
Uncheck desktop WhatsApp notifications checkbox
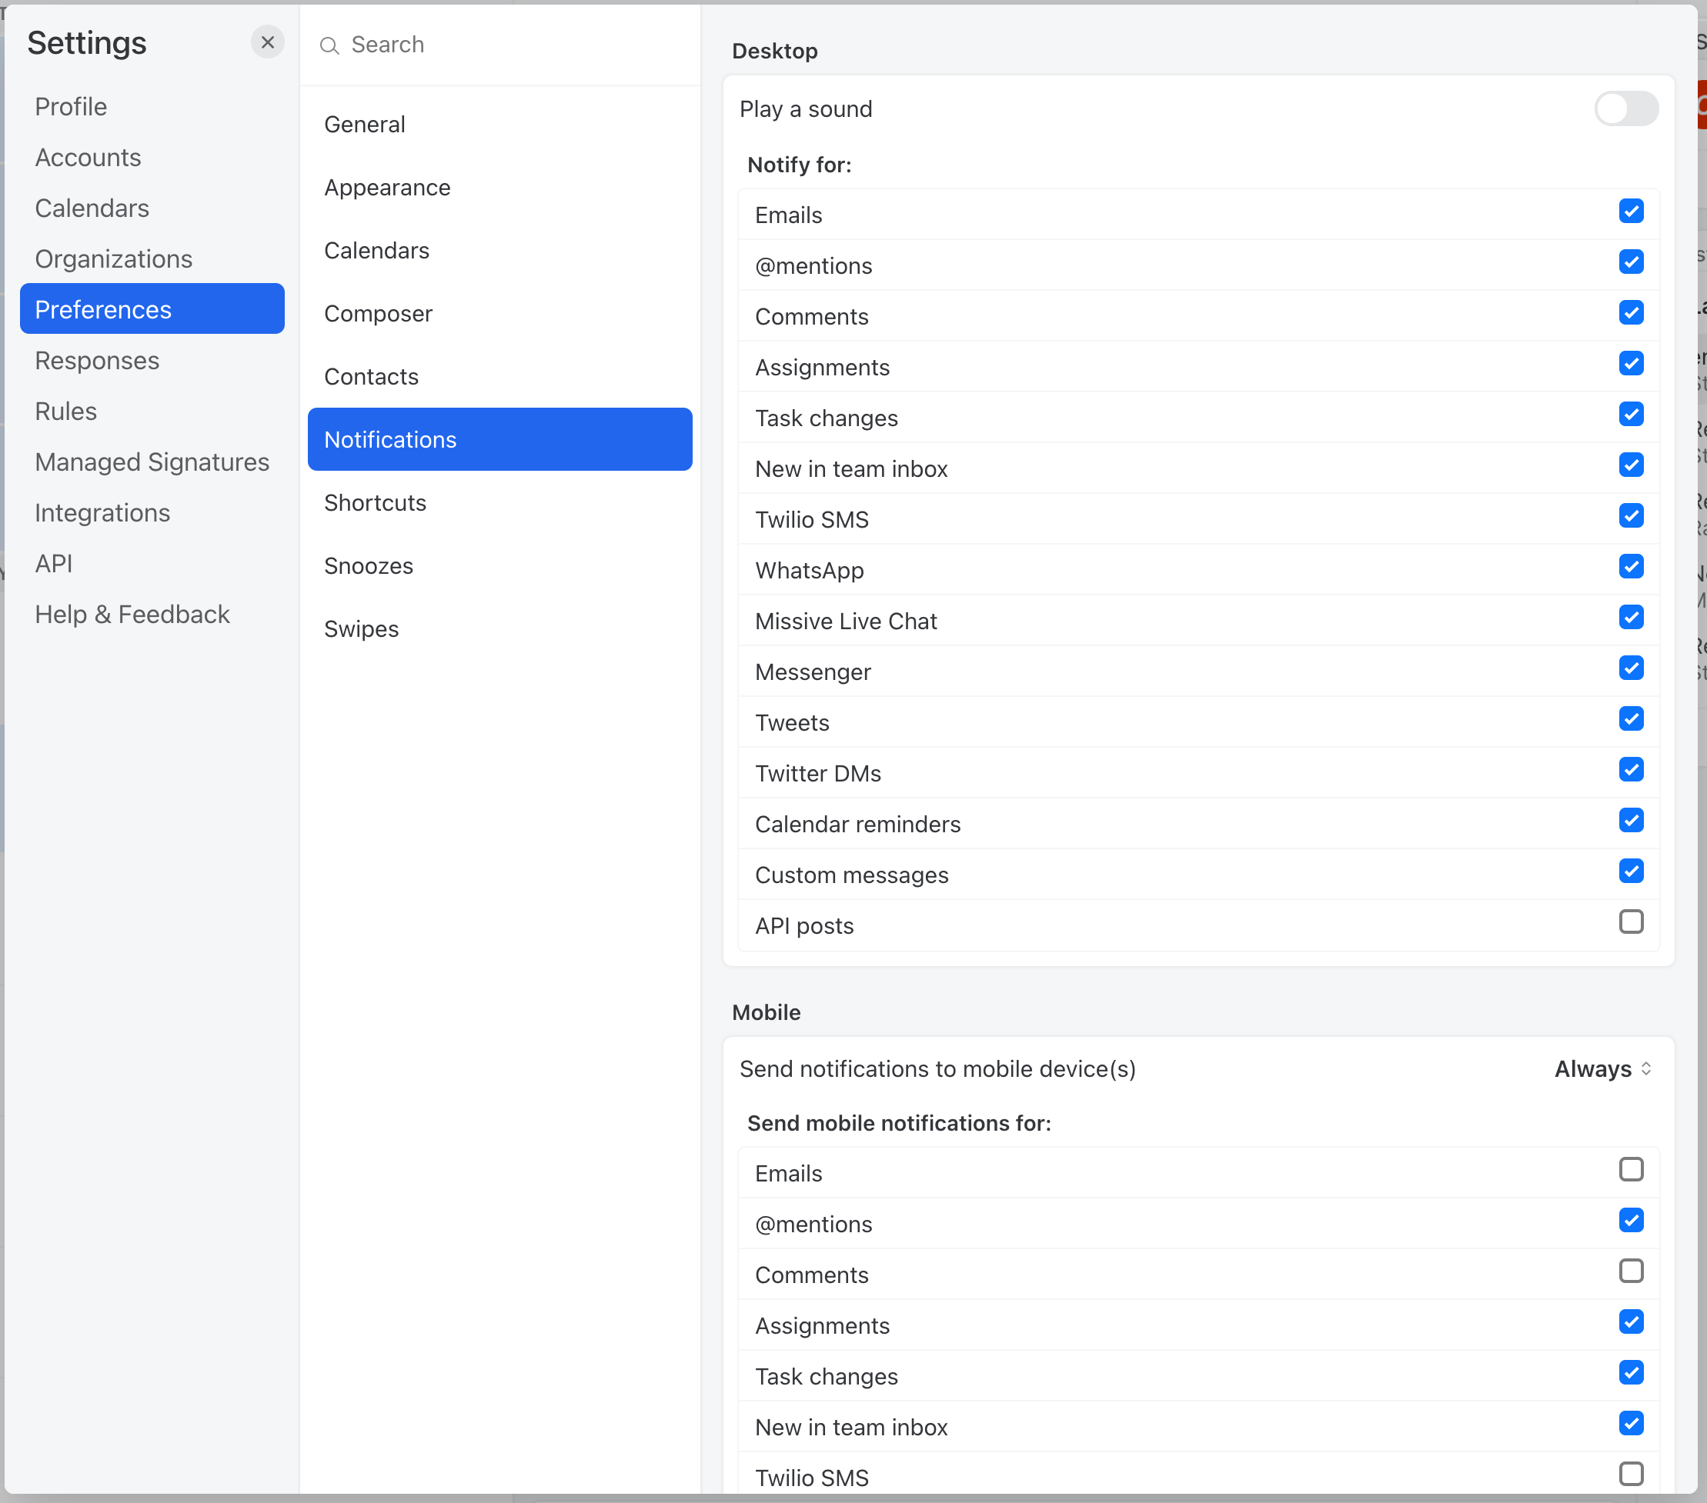tap(1630, 567)
